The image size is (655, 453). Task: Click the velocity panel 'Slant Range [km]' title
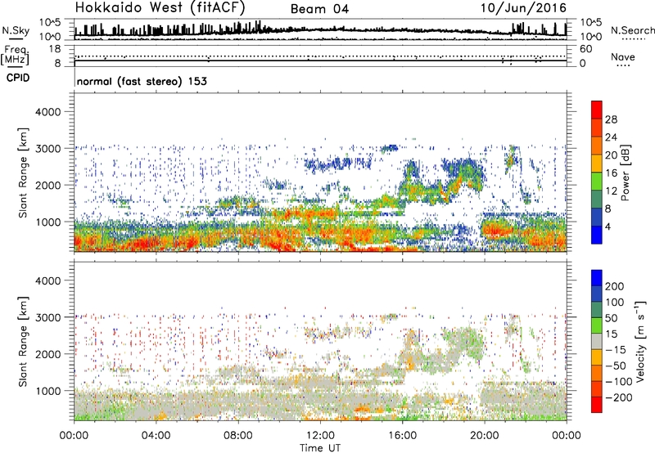(x=23, y=342)
